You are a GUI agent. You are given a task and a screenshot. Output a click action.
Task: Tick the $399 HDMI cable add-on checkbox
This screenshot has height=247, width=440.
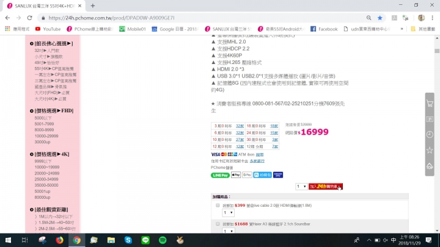pos(218,206)
